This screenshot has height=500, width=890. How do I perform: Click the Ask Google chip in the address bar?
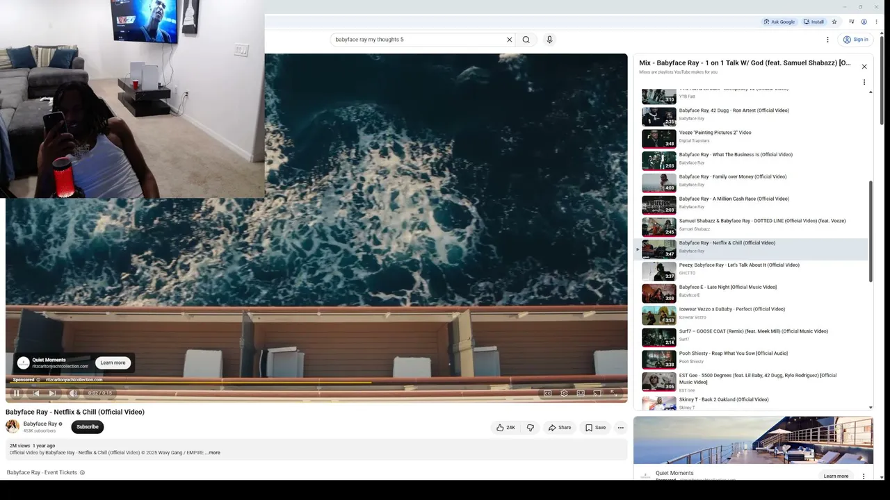pyautogui.click(x=779, y=22)
